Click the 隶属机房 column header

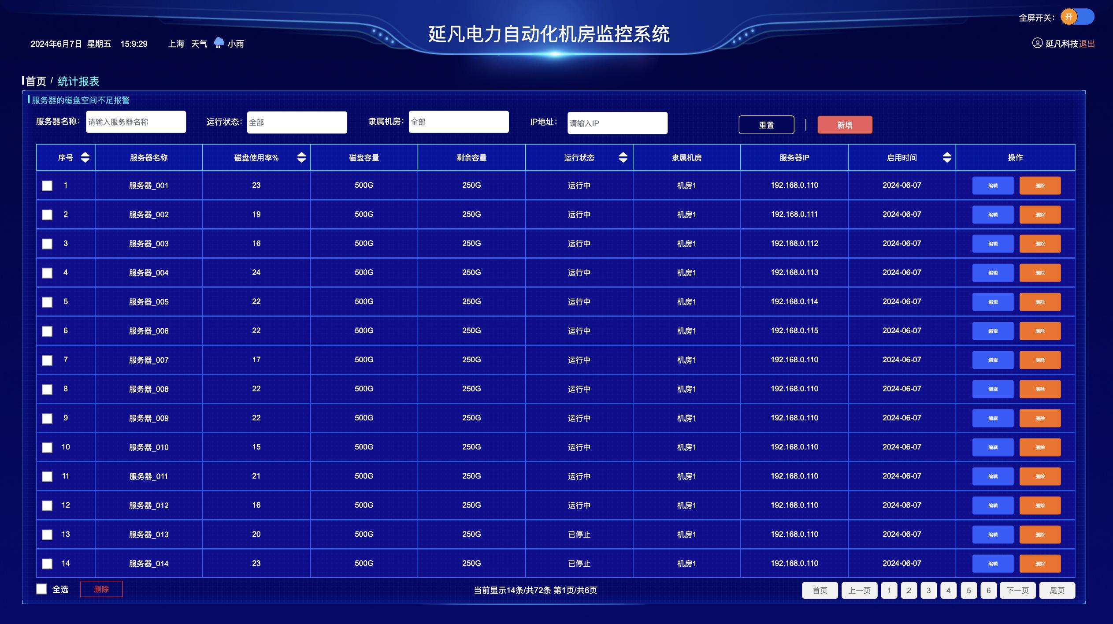pos(686,158)
